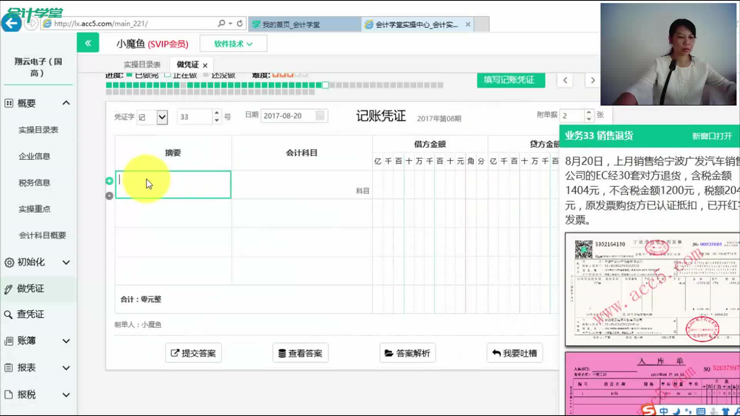This screenshot has width=740, height=416.
Task: Expand the 软件技术 dropdown
Action: coord(233,44)
